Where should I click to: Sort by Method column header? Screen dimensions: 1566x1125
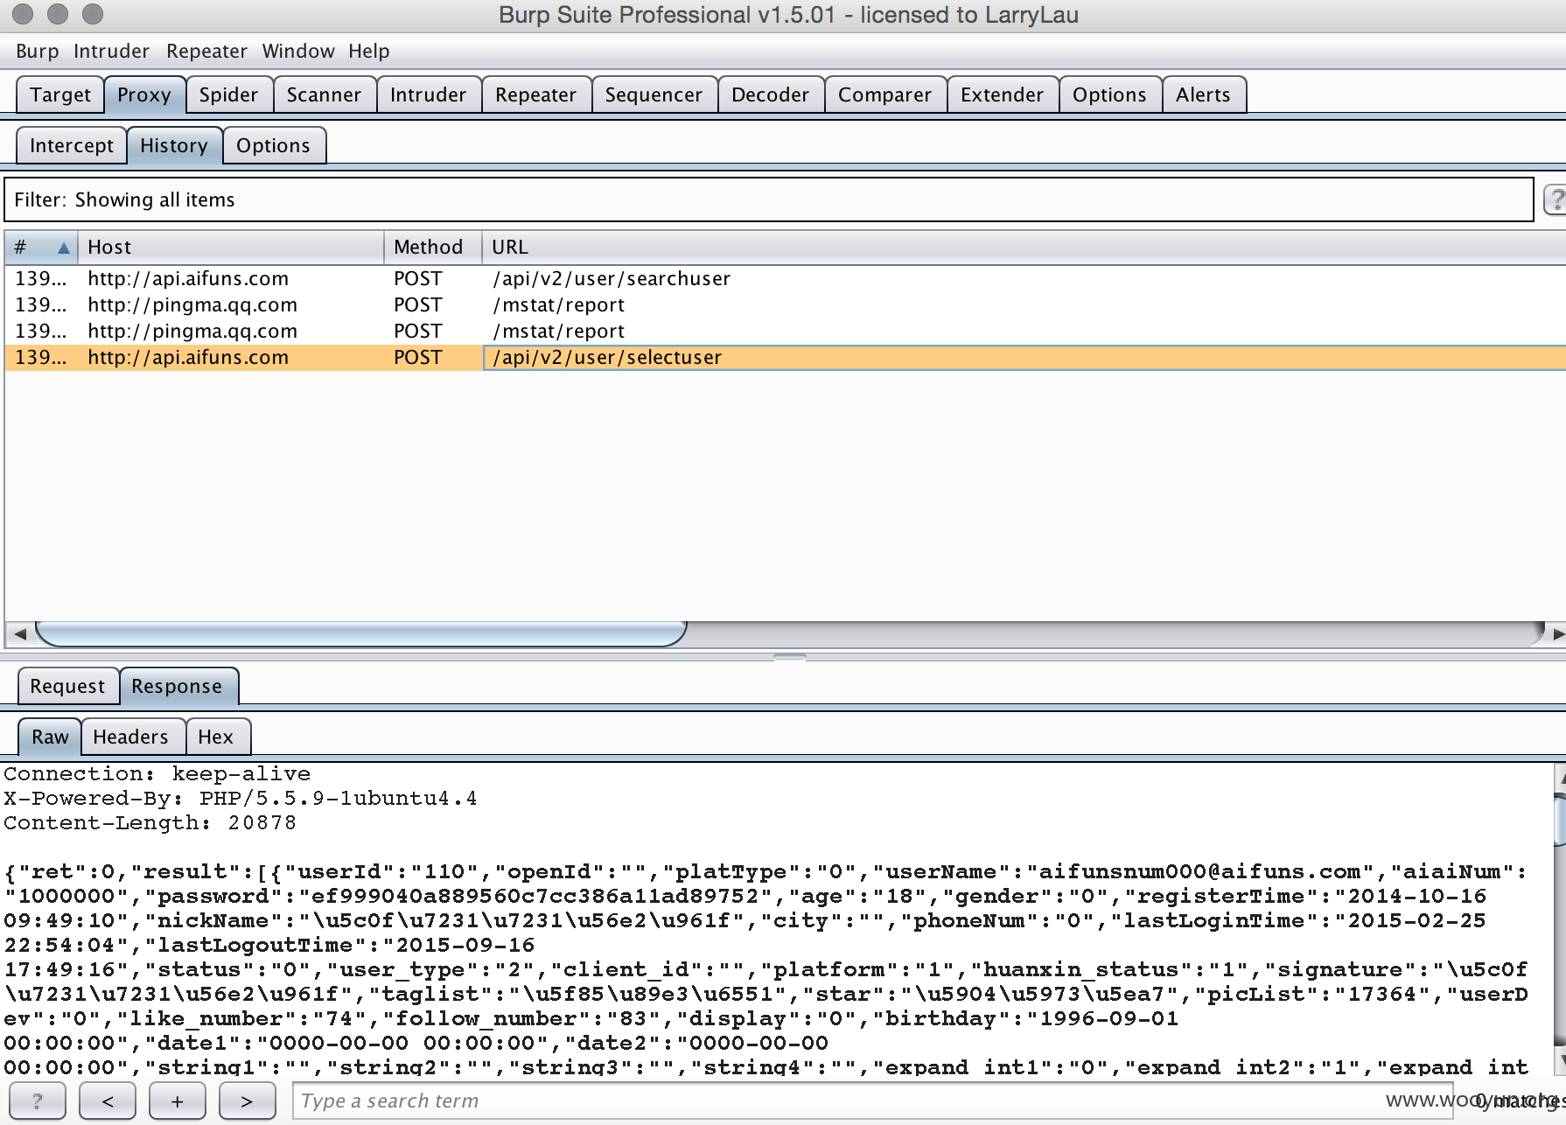pyautogui.click(x=433, y=248)
